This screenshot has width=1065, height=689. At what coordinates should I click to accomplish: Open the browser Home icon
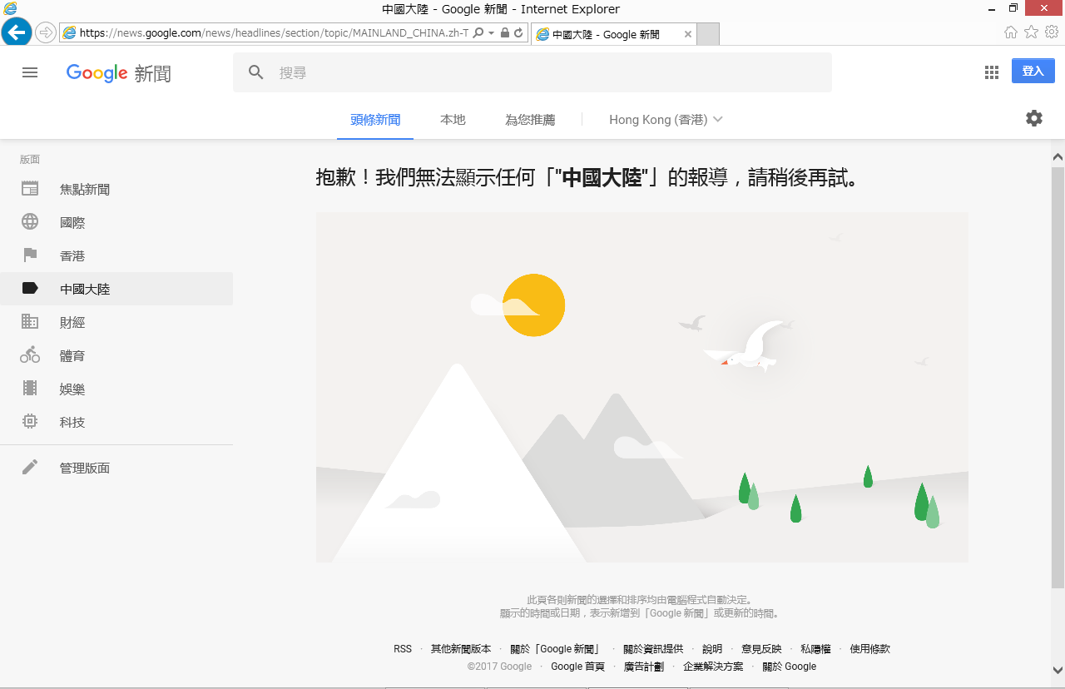1011,32
